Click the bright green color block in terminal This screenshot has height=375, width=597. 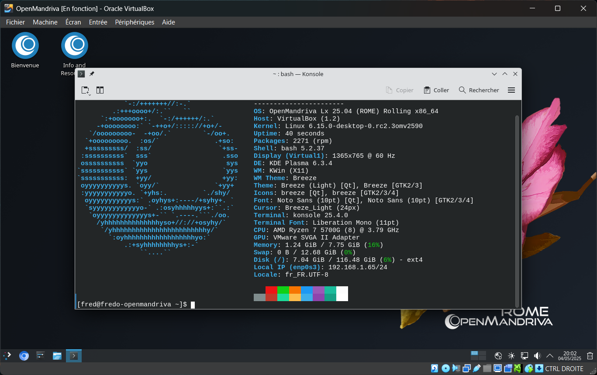283,290
